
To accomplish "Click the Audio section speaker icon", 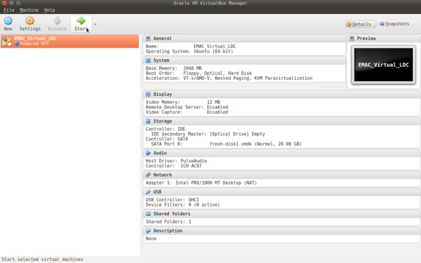I will click(x=148, y=153).
